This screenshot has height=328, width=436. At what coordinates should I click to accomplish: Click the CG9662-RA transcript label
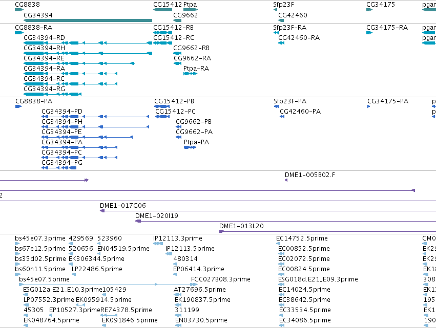pos(192,58)
